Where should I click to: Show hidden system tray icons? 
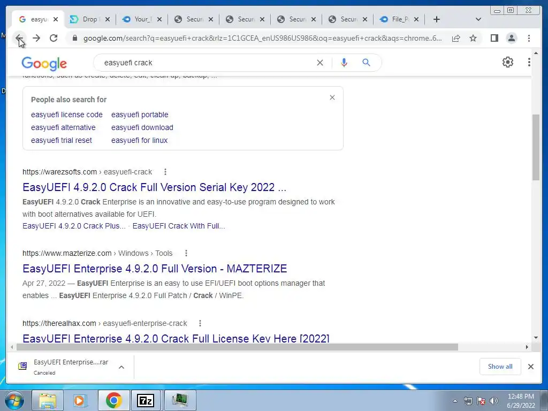455,401
